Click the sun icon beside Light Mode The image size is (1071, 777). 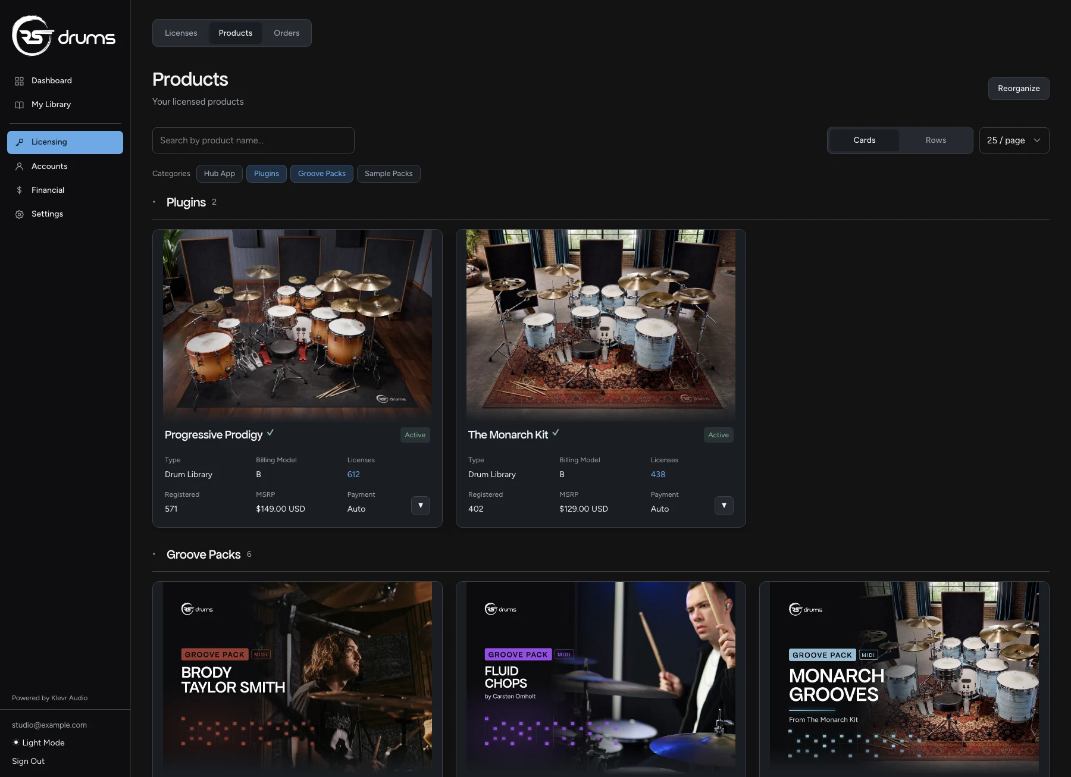tap(16, 742)
